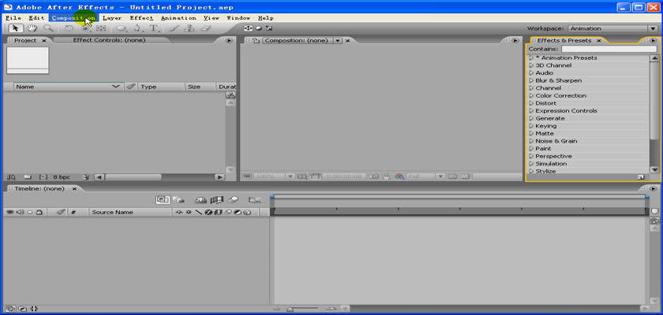Open the Composition menu

pyautogui.click(x=73, y=18)
